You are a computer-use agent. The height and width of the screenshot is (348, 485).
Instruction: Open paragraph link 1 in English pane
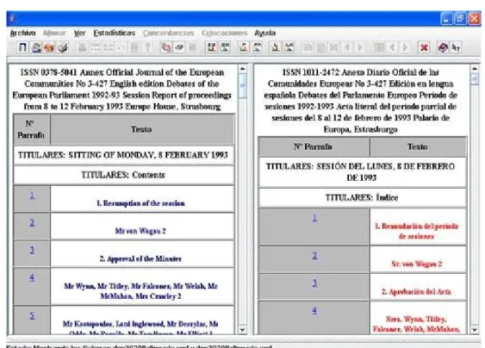click(32, 196)
